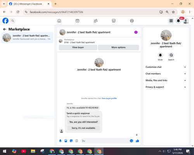The width and height of the screenshot is (194, 155).
Task: Click the install app icon in address bar
Action: pos(161,12)
